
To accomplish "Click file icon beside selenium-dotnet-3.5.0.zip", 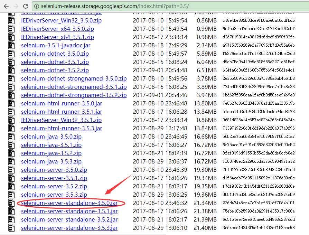I will (x=11, y=53).
